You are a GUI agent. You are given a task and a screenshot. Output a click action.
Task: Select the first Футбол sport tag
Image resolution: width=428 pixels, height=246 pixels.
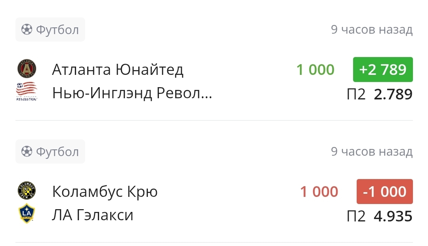[50, 30]
